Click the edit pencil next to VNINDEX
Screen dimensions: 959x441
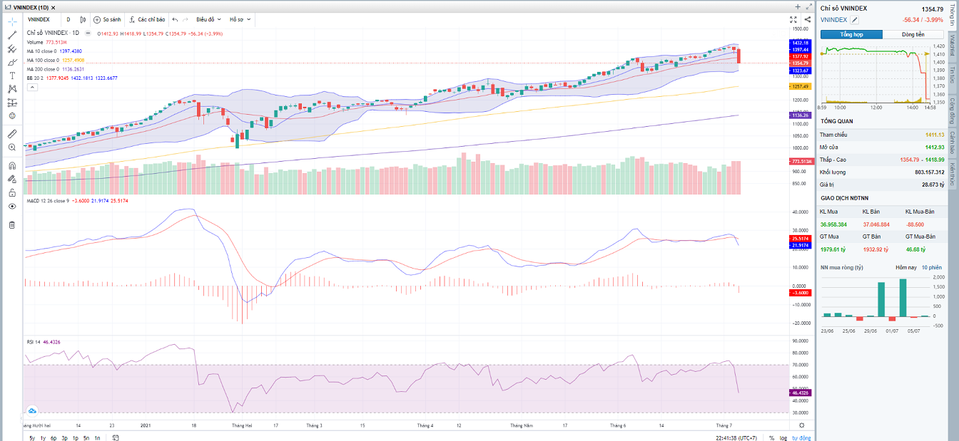tap(854, 20)
